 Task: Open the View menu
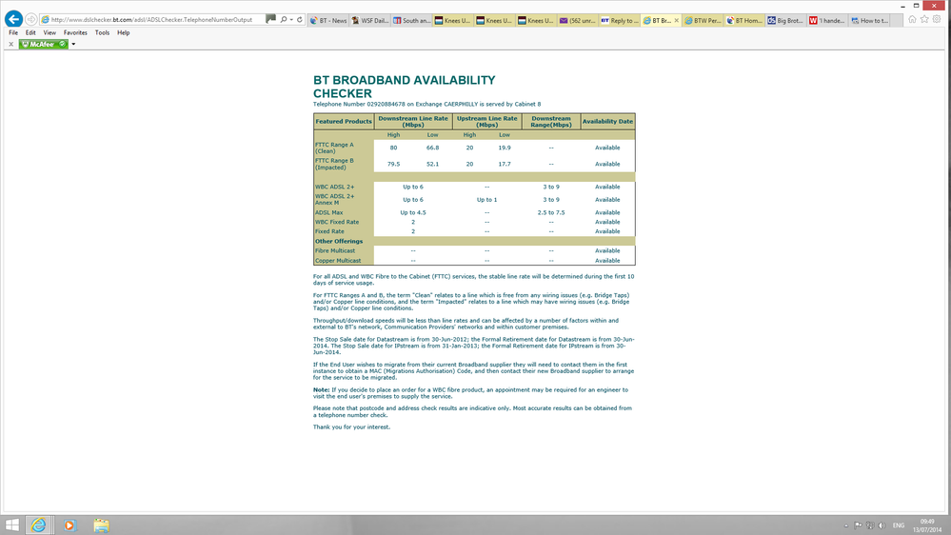[x=50, y=32]
